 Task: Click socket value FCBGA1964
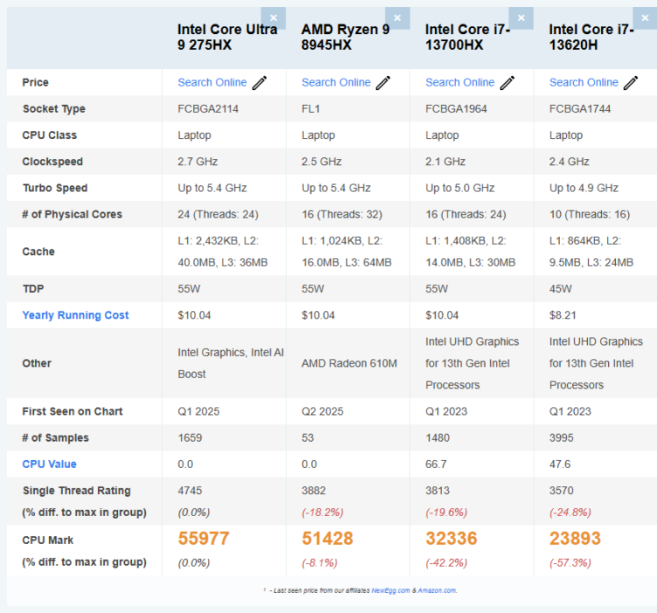click(x=456, y=109)
